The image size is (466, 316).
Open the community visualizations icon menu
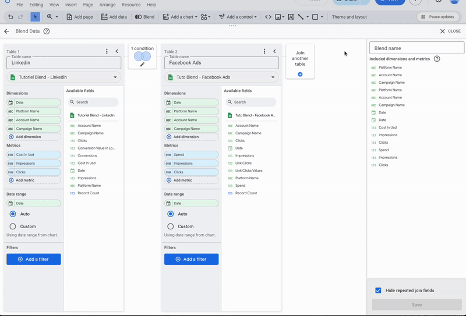206,17
